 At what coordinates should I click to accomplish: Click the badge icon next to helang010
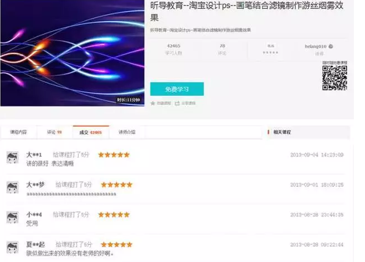click(x=331, y=46)
